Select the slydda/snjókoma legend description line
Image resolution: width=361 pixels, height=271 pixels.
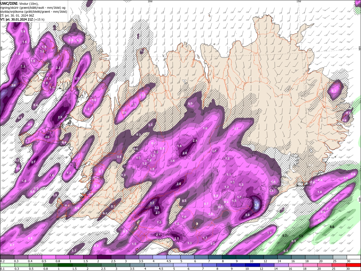tap(34, 12)
